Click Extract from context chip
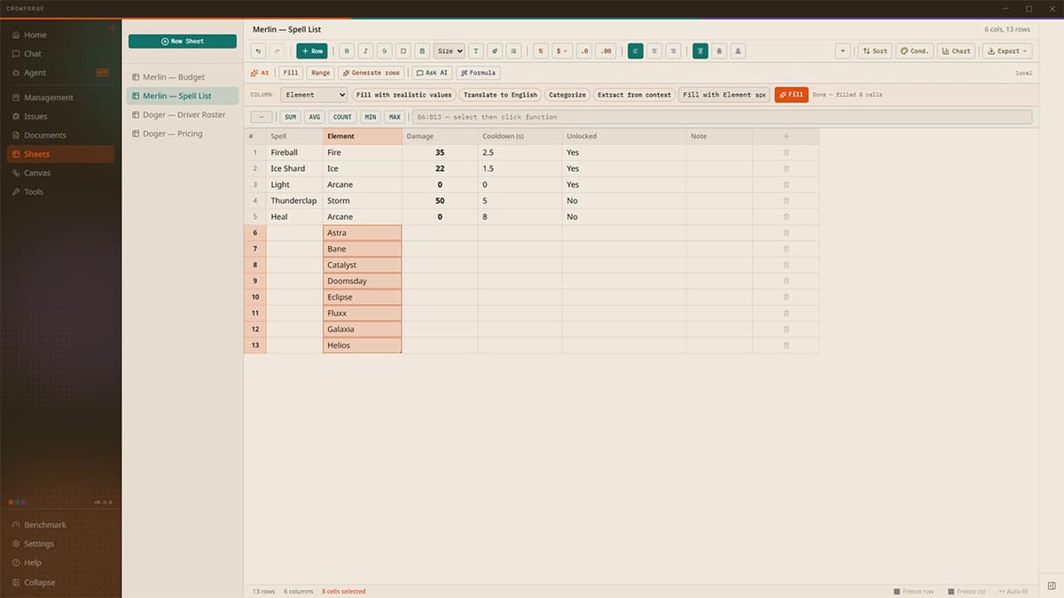Screen dimensions: 1064x598 tap(634, 95)
